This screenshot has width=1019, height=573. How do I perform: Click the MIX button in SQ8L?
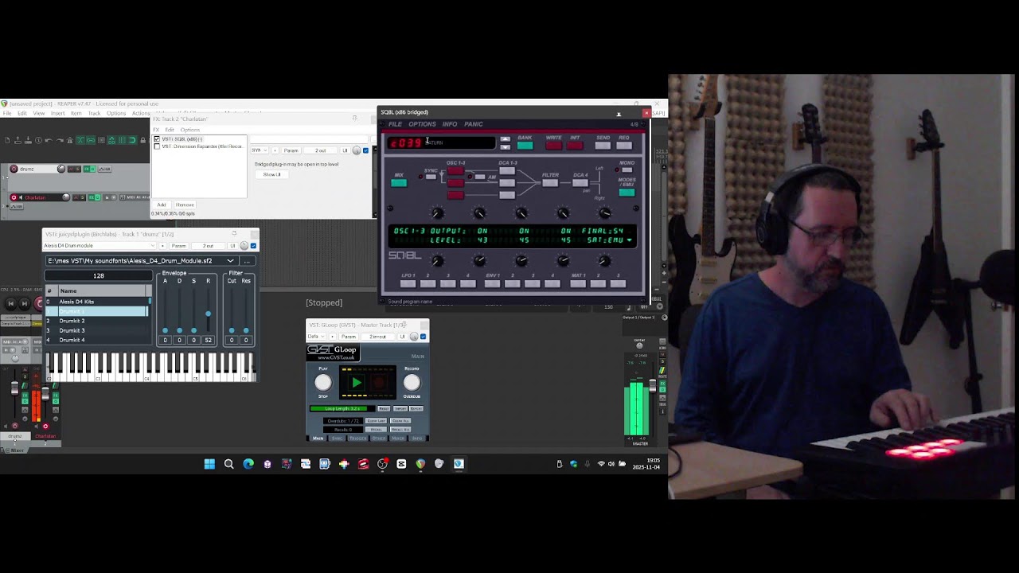pyautogui.click(x=399, y=183)
